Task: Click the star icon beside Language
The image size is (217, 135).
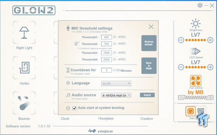Action: click(x=68, y=83)
